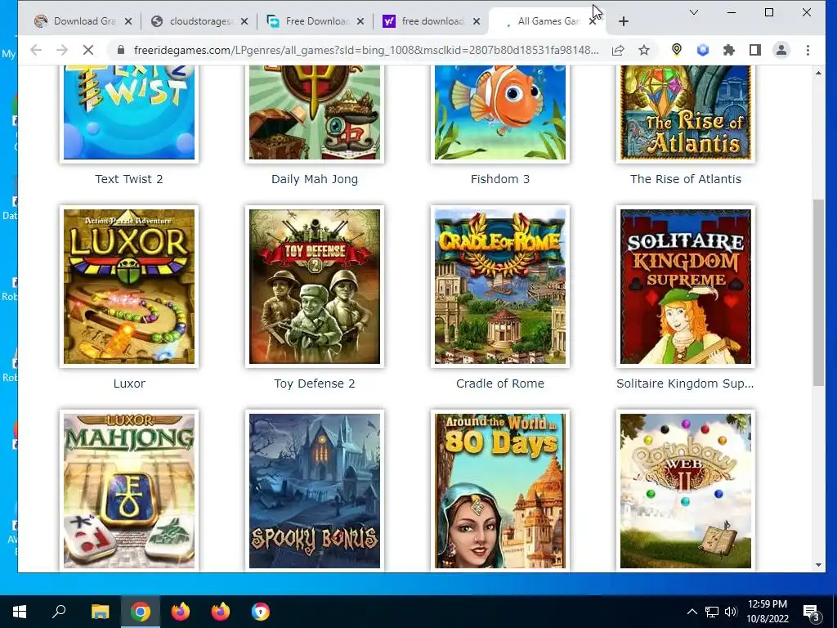837x628 pixels.
Task: Open the Solitaire Kingdom Supreme cover
Action: point(686,287)
